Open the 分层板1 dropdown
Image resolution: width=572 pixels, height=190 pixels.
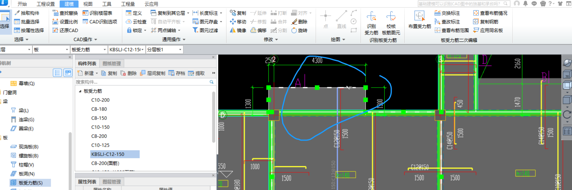click(x=180, y=50)
